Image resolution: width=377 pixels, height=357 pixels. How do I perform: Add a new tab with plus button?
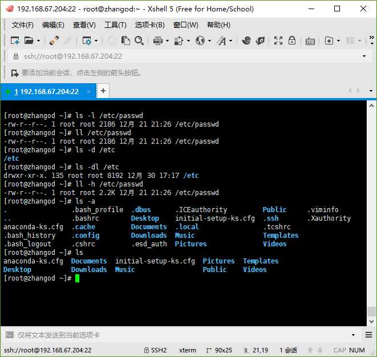[103, 91]
